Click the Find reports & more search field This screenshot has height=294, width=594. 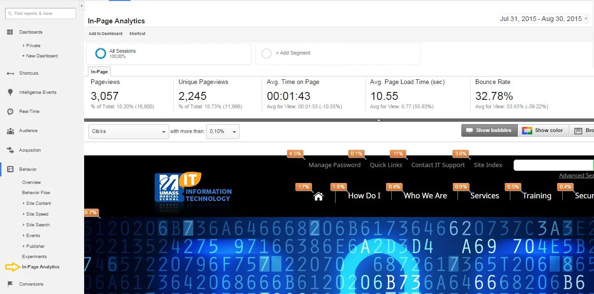point(41,14)
